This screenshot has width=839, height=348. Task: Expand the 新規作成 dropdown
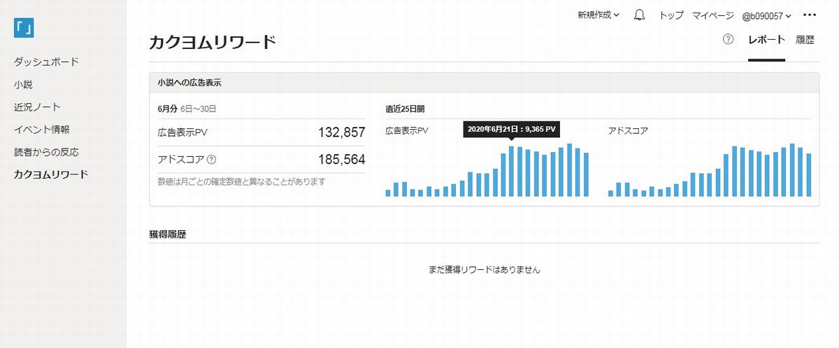pyautogui.click(x=598, y=15)
